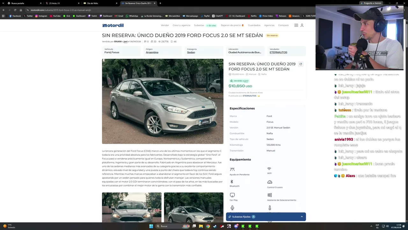This screenshot has width=408, height=230.
Task: Click the Sedan category link
Action: coord(191,52)
